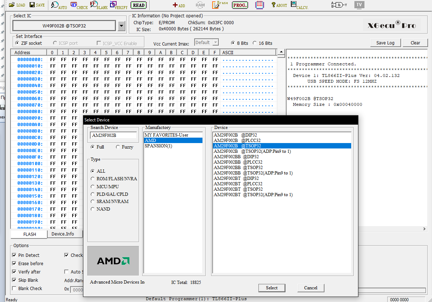The height and width of the screenshot is (302, 432).
Task: Click the LOAD file toolbar icon
Action: point(17,5)
